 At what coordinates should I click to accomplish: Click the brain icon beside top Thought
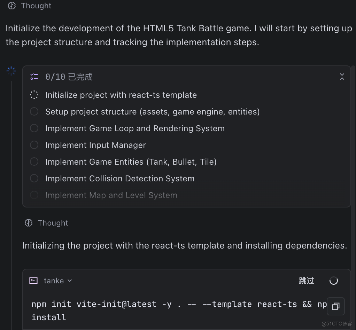(x=12, y=6)
